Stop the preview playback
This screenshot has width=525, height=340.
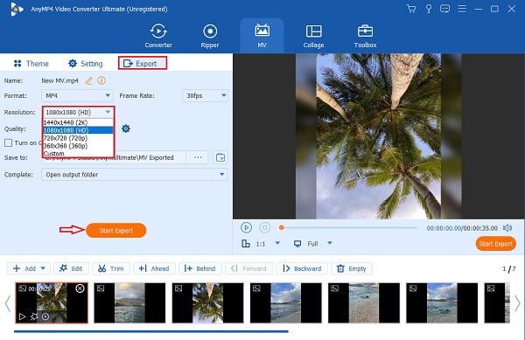click(264, 227)
